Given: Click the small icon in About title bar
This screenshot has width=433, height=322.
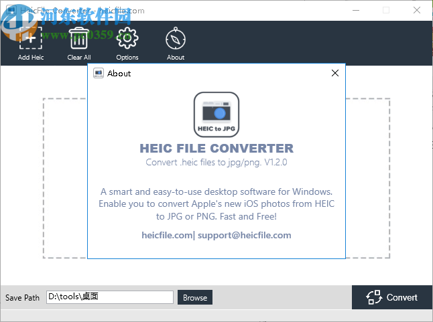Looking at the screenshot, I should coord(99,73).
